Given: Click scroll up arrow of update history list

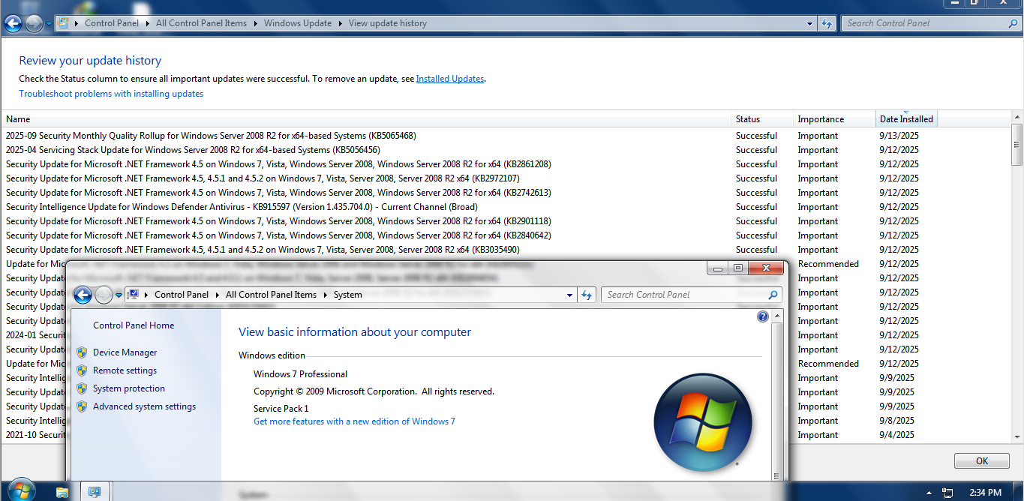Looking at the screenshot, I should (x=1017, y=118).
